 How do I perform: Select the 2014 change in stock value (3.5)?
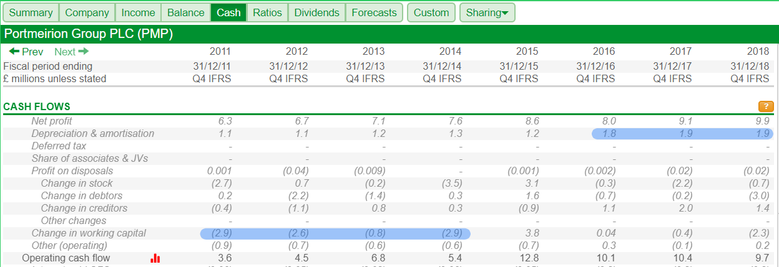(451, 183)
